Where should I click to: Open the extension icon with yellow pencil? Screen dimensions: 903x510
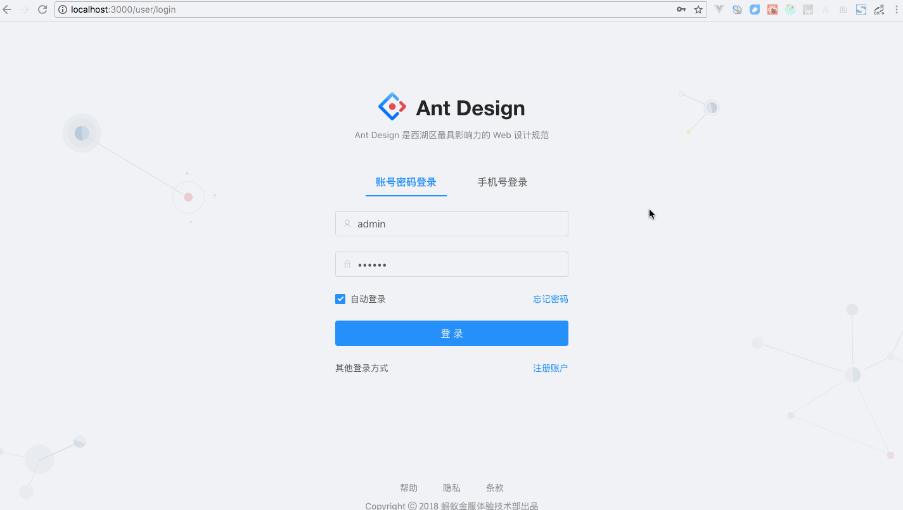(737, 10)
